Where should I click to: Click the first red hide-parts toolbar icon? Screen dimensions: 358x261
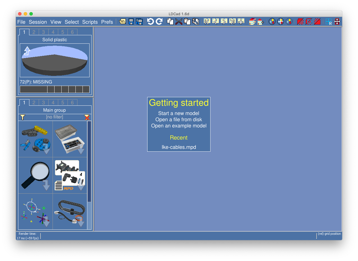(x=300, y=21)
